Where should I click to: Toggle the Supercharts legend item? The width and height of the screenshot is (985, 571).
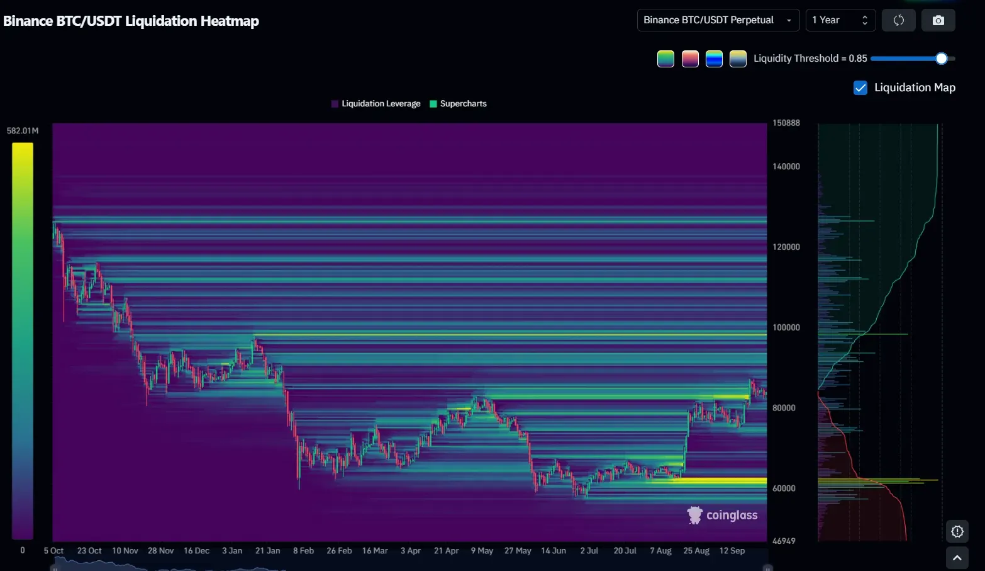click(458, 104)
